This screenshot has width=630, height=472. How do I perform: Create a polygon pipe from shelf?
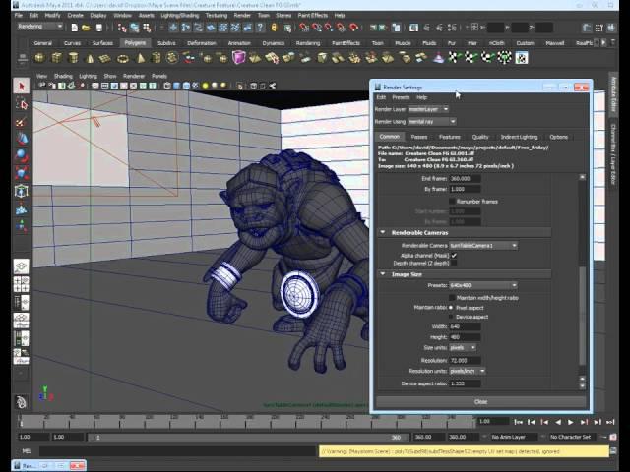[x=157, y=59]
